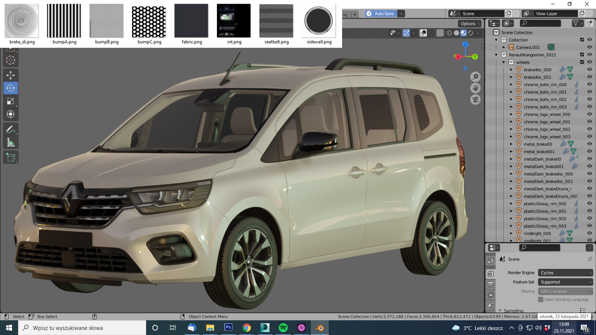
Task: Hide brakedisc_000 object
Action: coord(589,69)
